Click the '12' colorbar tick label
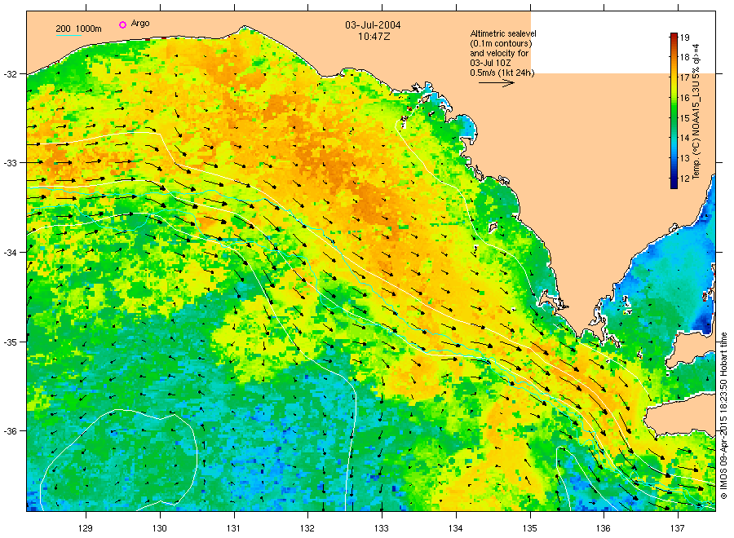Screen dimensions: 734x538 click(684, 178)
